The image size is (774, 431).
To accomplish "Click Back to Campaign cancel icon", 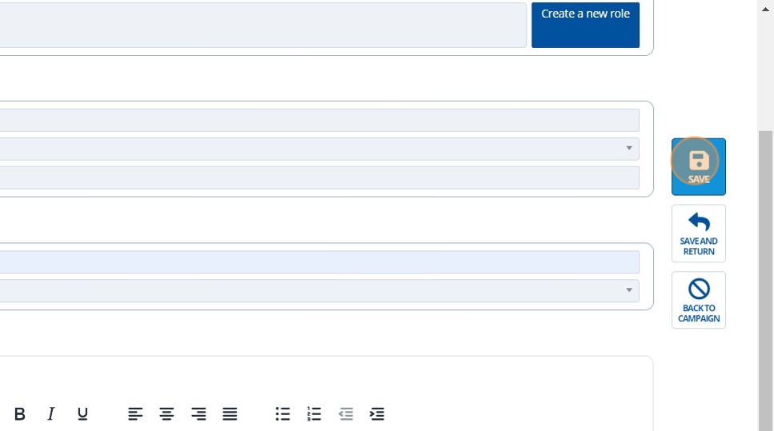I will [x=698, y=300].
